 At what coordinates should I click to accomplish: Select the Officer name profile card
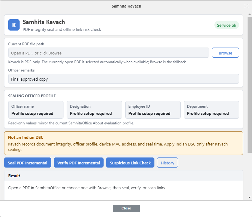[x=36, y=110]
